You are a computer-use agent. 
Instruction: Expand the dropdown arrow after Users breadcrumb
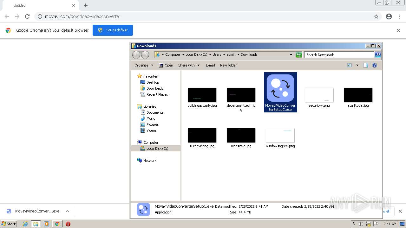click(224, 54)
